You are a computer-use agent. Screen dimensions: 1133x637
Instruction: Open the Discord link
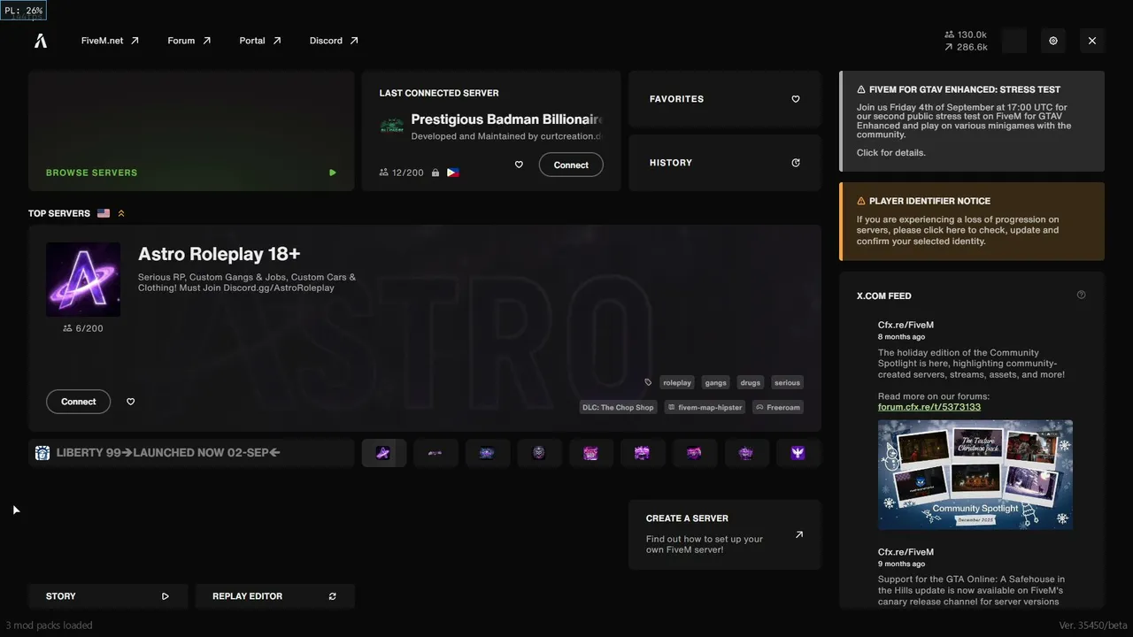334,41
